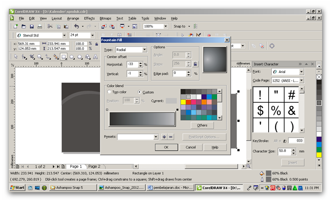Open the Stencil Std font dropdown

click(64, 35)
